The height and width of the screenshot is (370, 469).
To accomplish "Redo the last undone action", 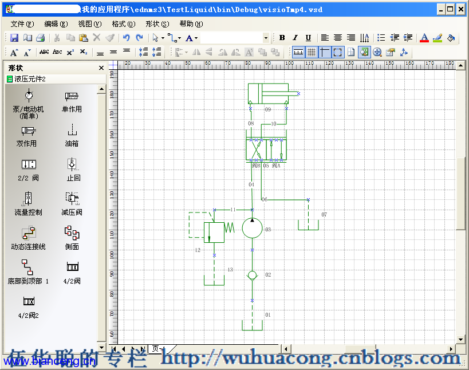I will [x=139, y=38].
